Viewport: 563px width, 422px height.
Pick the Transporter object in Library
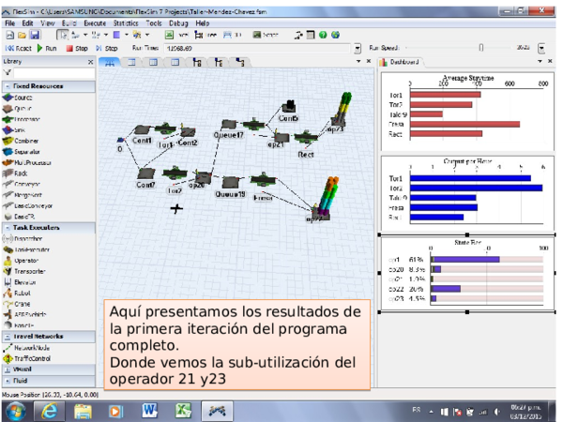[x=24, y=271]
